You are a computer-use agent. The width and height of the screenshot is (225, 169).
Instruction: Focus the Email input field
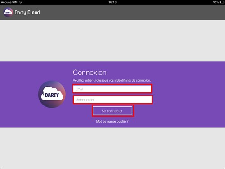point(112,89)
